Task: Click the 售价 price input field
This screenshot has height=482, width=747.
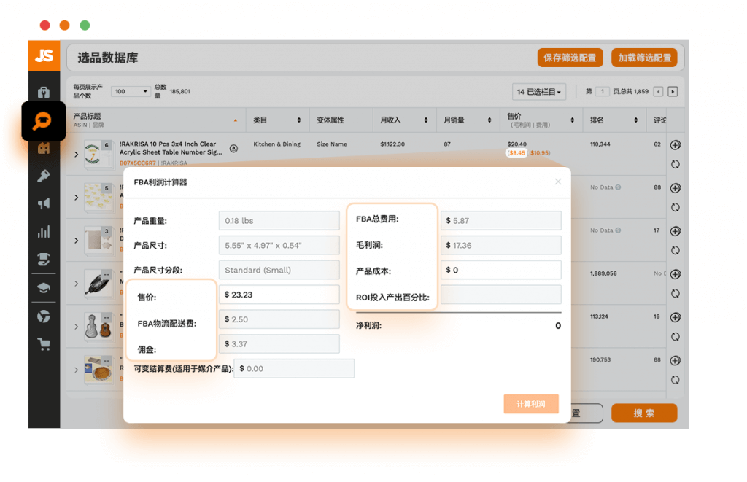Action: coord(279,295)
